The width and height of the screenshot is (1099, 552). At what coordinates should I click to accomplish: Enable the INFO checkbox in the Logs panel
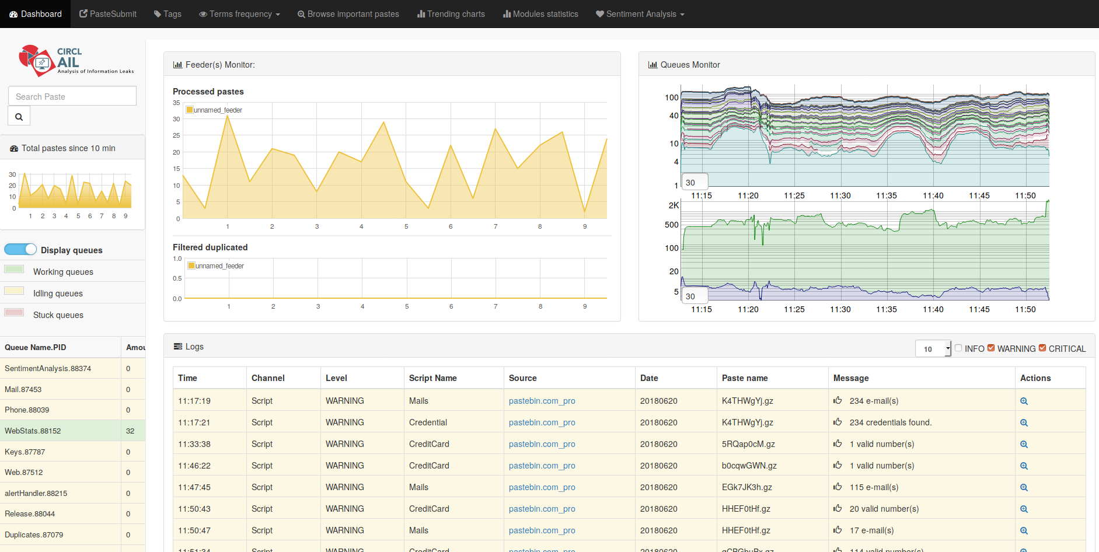pos(958,348)
